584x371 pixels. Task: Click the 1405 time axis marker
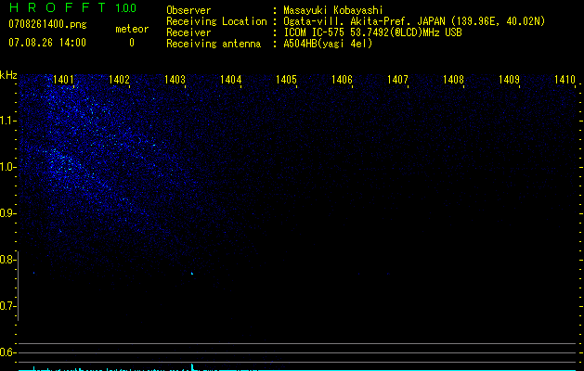286,80
